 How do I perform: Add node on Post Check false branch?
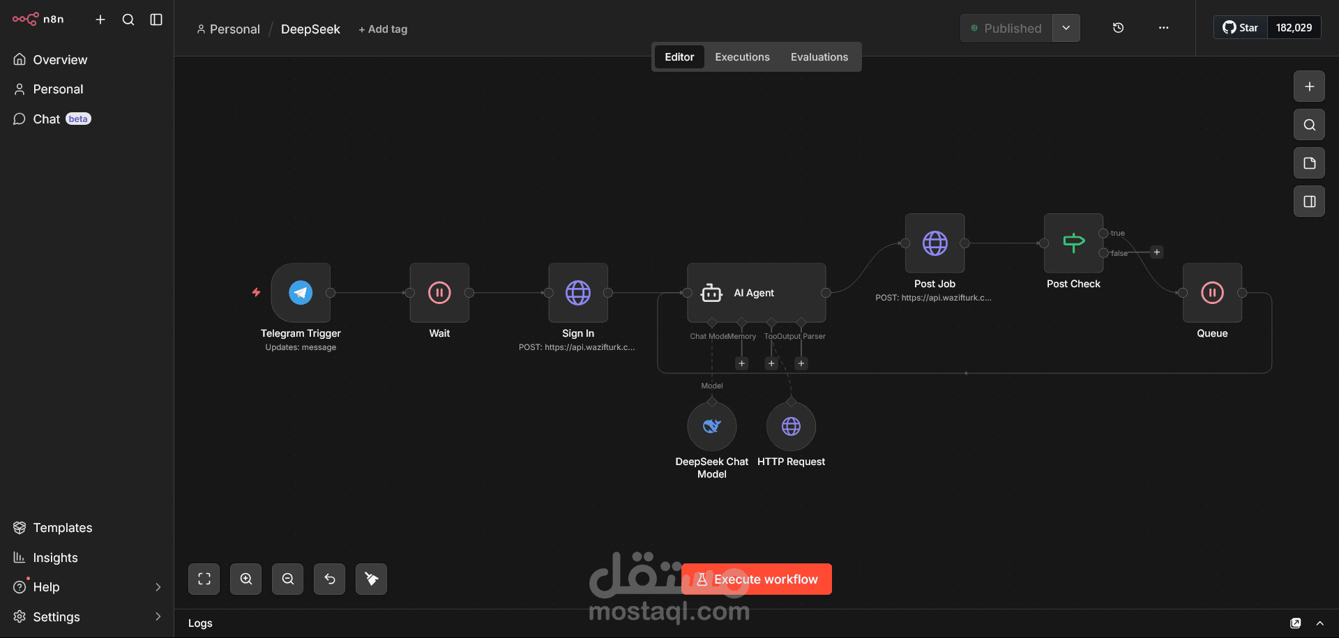click(x=1157, y=252)
